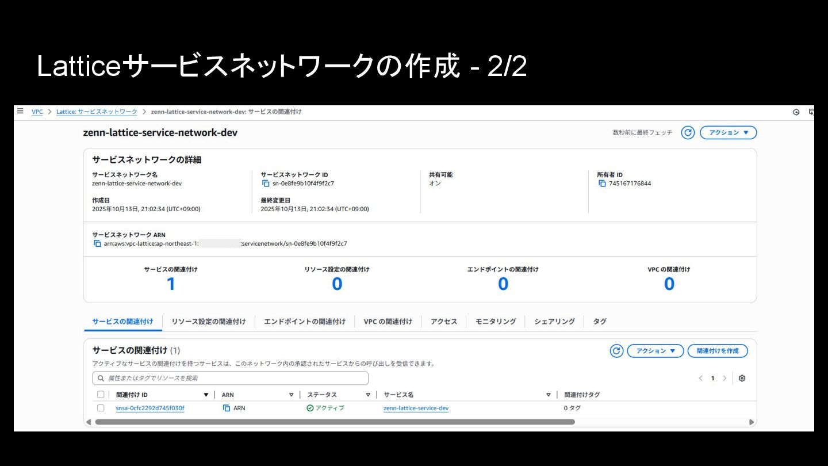Open the hamburger navigation menu
The image size is (828, 466).
click(x=20, y=111)
